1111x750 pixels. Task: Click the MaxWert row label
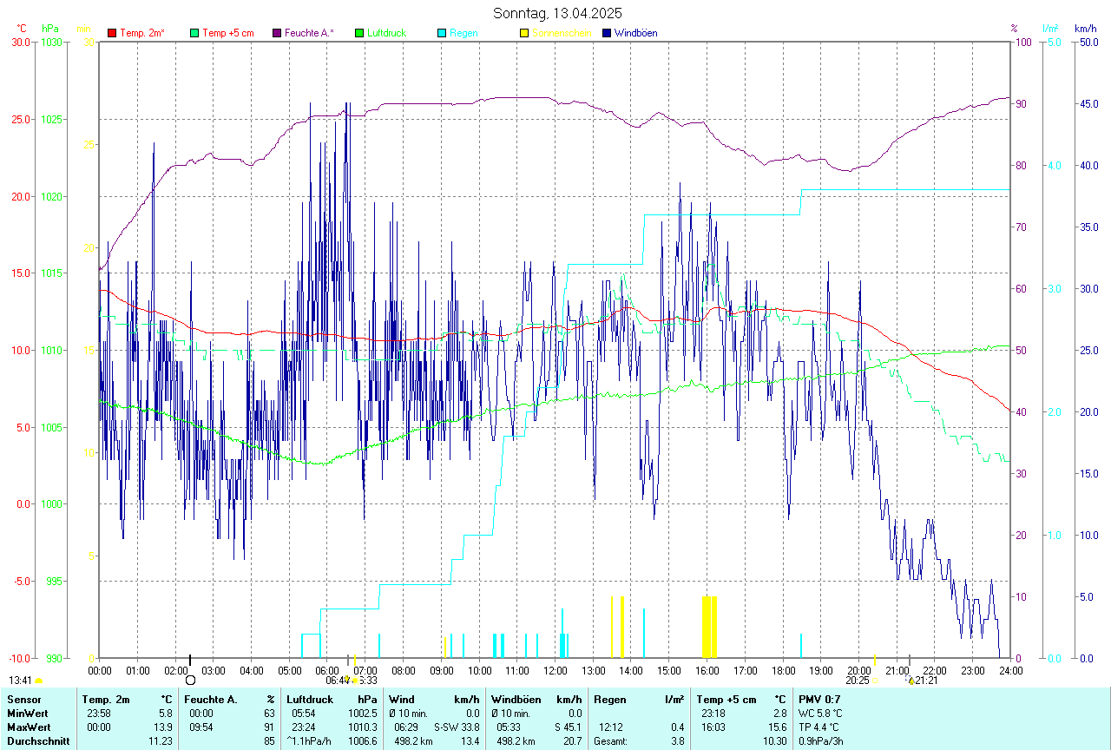coord(29,727)
